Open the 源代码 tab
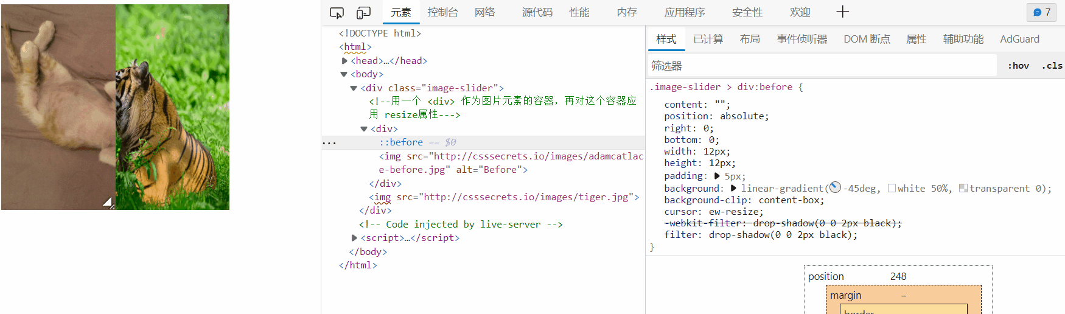The width and height of the screenshot is (1065, 314). coord(537,12)
